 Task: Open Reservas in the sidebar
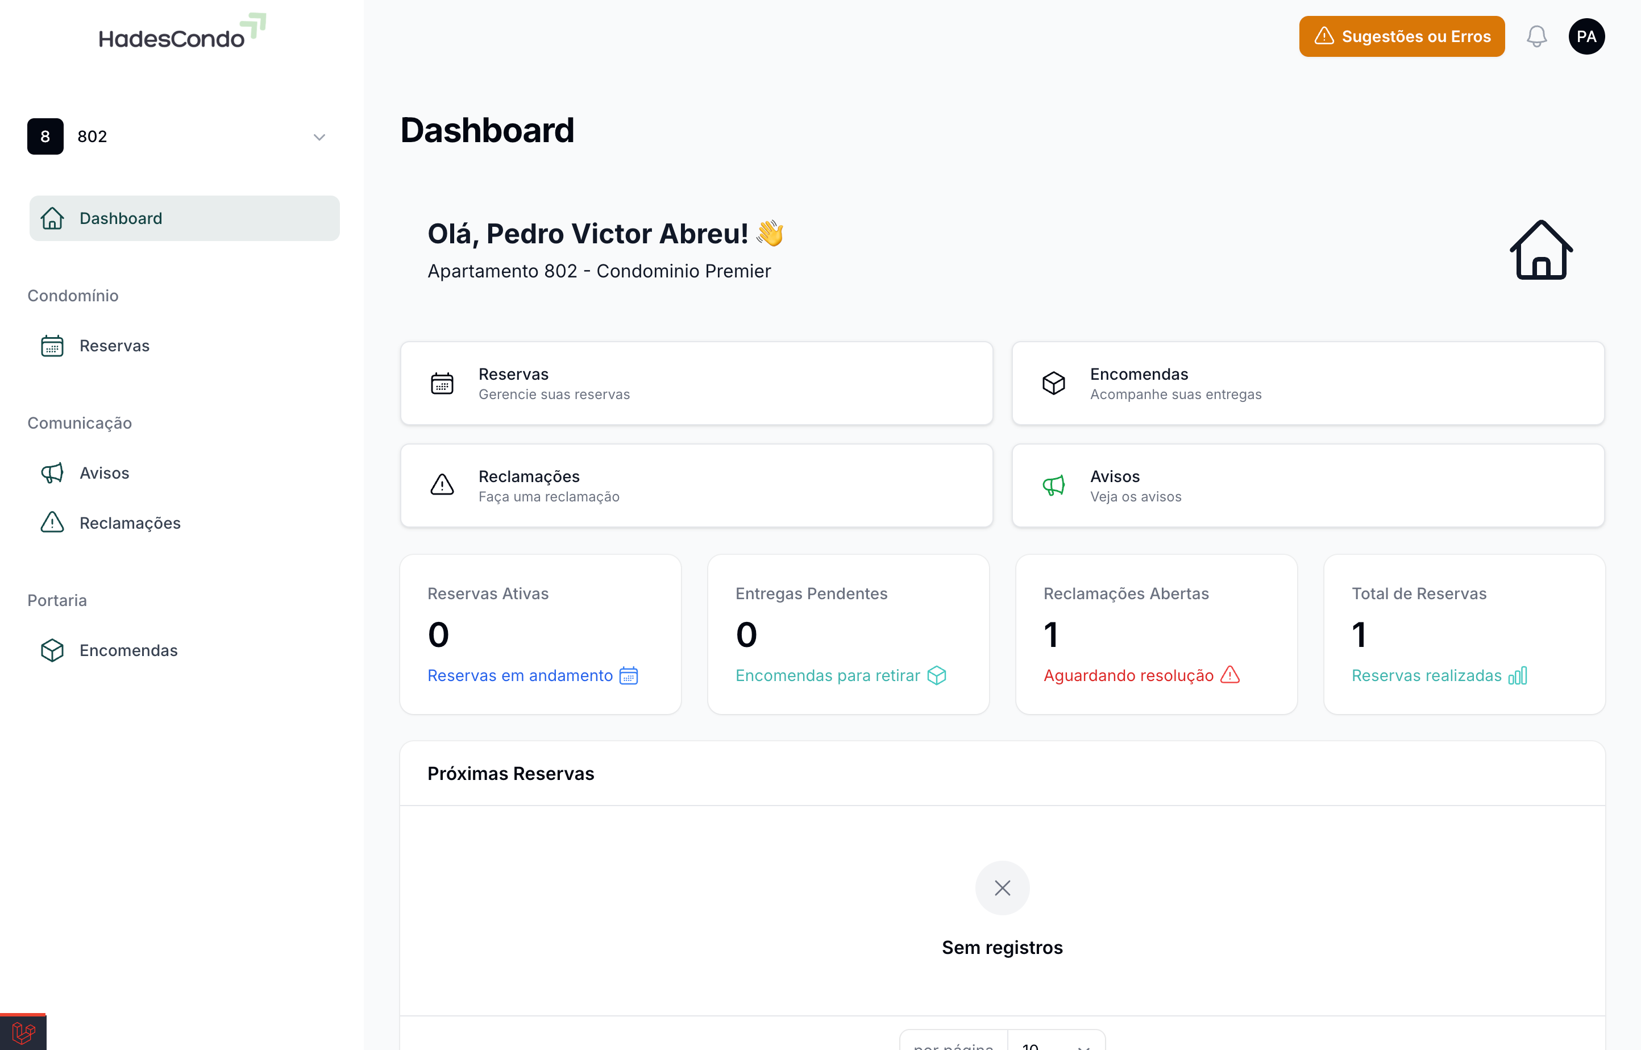pos(114,346)
